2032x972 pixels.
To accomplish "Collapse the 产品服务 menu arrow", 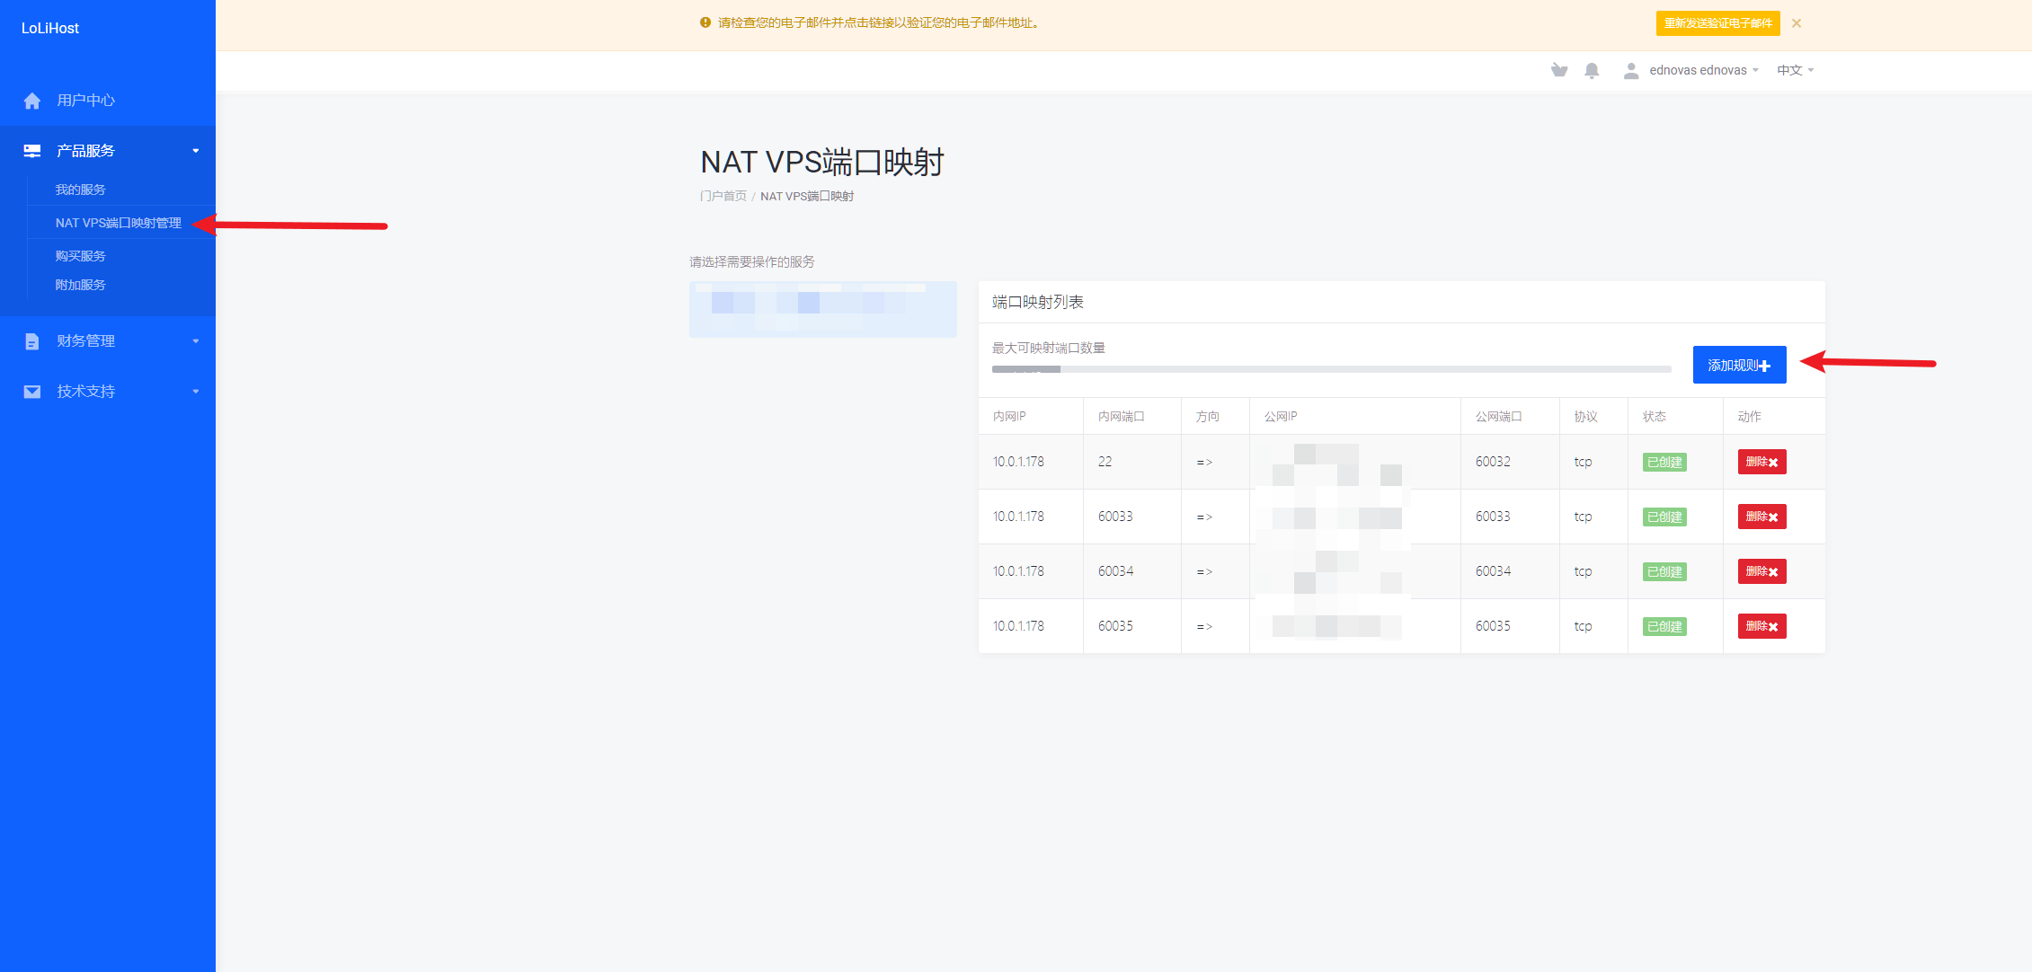I will click(x=196, y=151).
